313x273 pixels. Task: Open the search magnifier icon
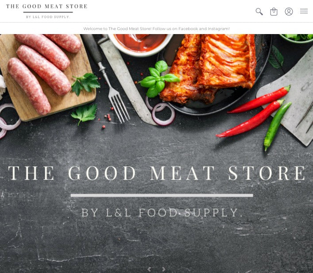pyautogui.click(x=259, y=12)
